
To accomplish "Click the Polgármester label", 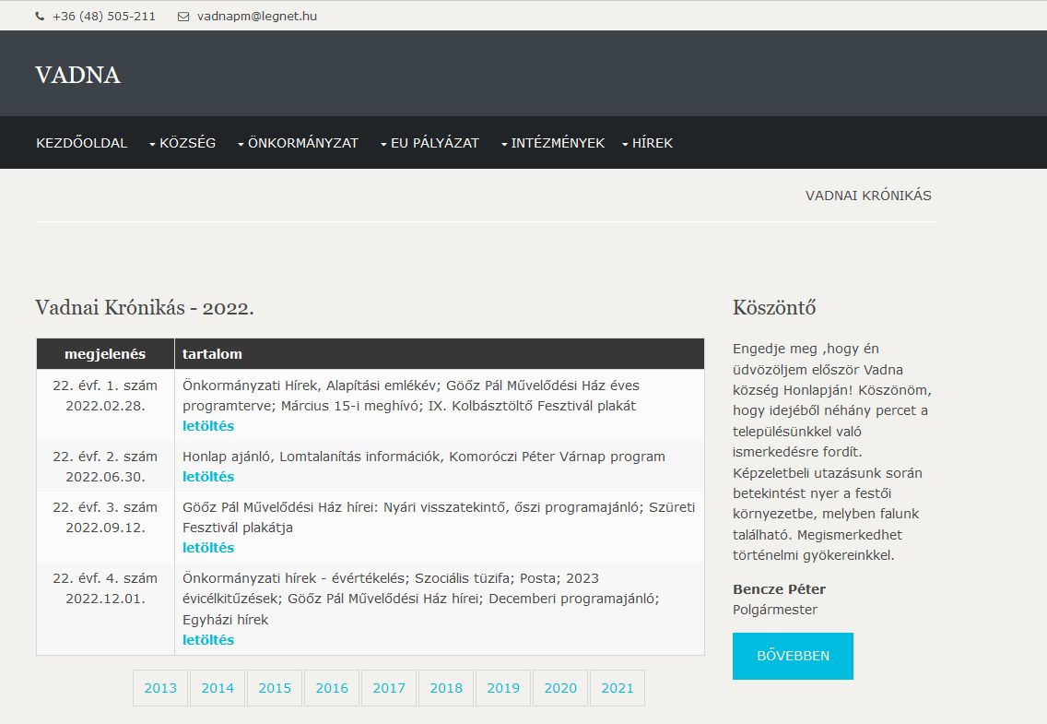I will coord(774,610).
